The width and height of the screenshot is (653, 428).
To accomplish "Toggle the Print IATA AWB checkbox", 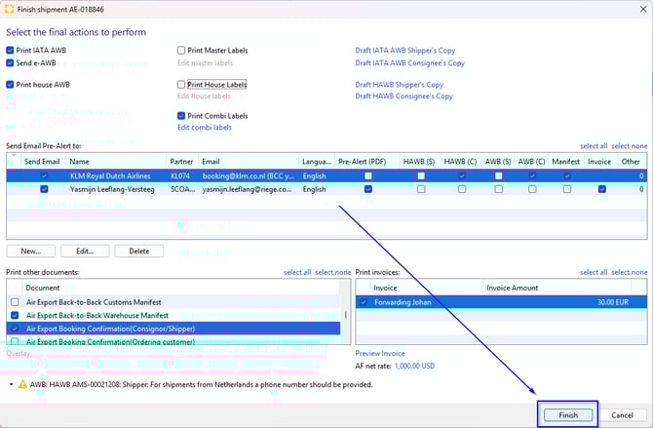I will point(11,50).
